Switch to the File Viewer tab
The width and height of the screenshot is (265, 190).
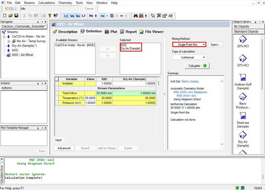pos(152,31)
